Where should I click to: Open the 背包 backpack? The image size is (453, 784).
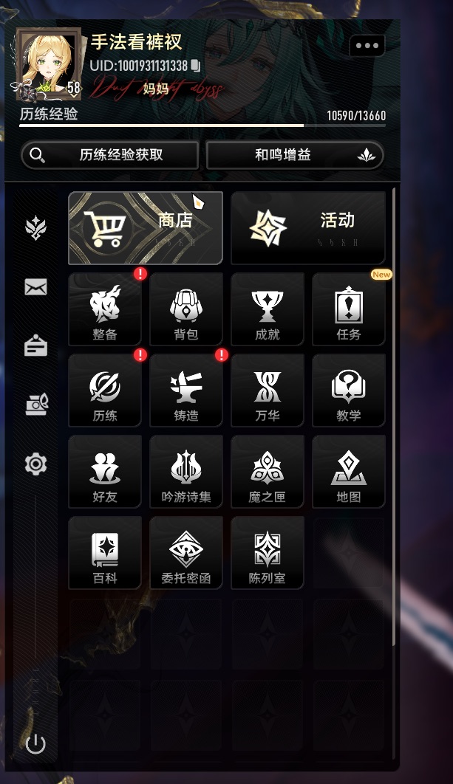[x=186, y=309]
